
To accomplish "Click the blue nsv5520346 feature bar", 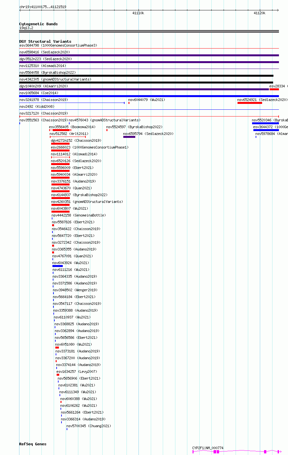I will 265,123.
